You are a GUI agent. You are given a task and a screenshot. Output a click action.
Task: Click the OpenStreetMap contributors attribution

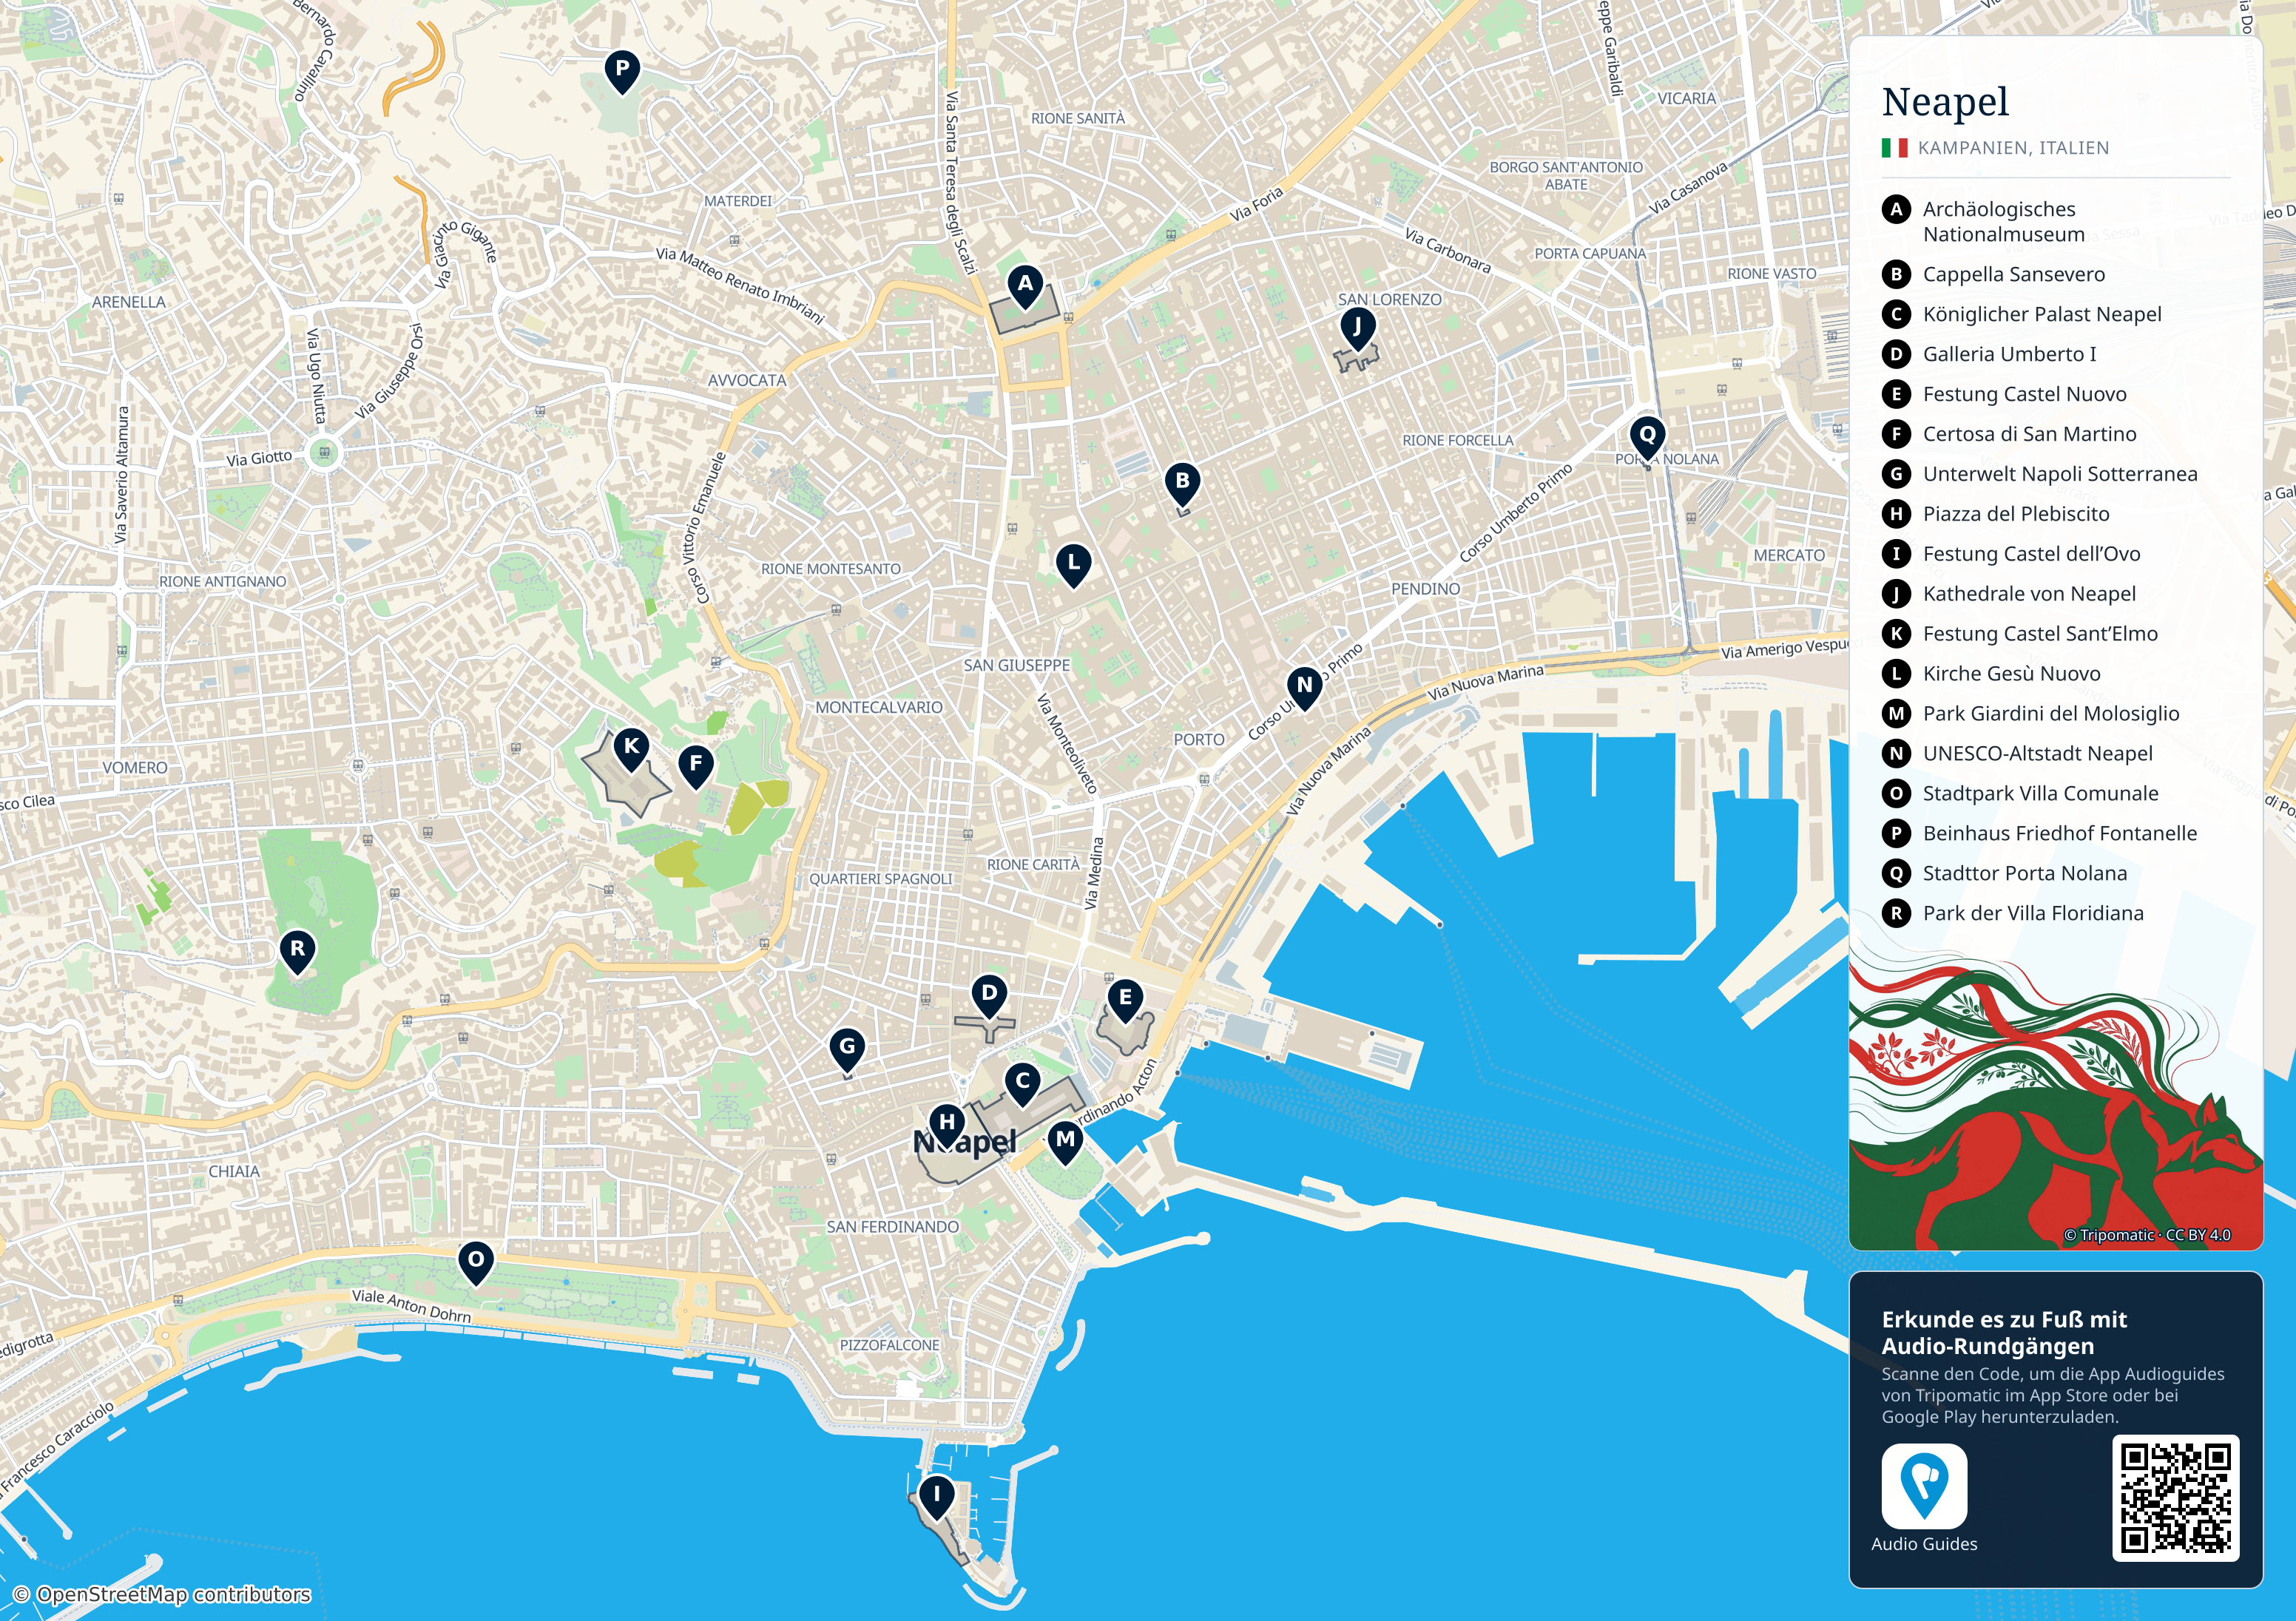(x=162, y=1594)
